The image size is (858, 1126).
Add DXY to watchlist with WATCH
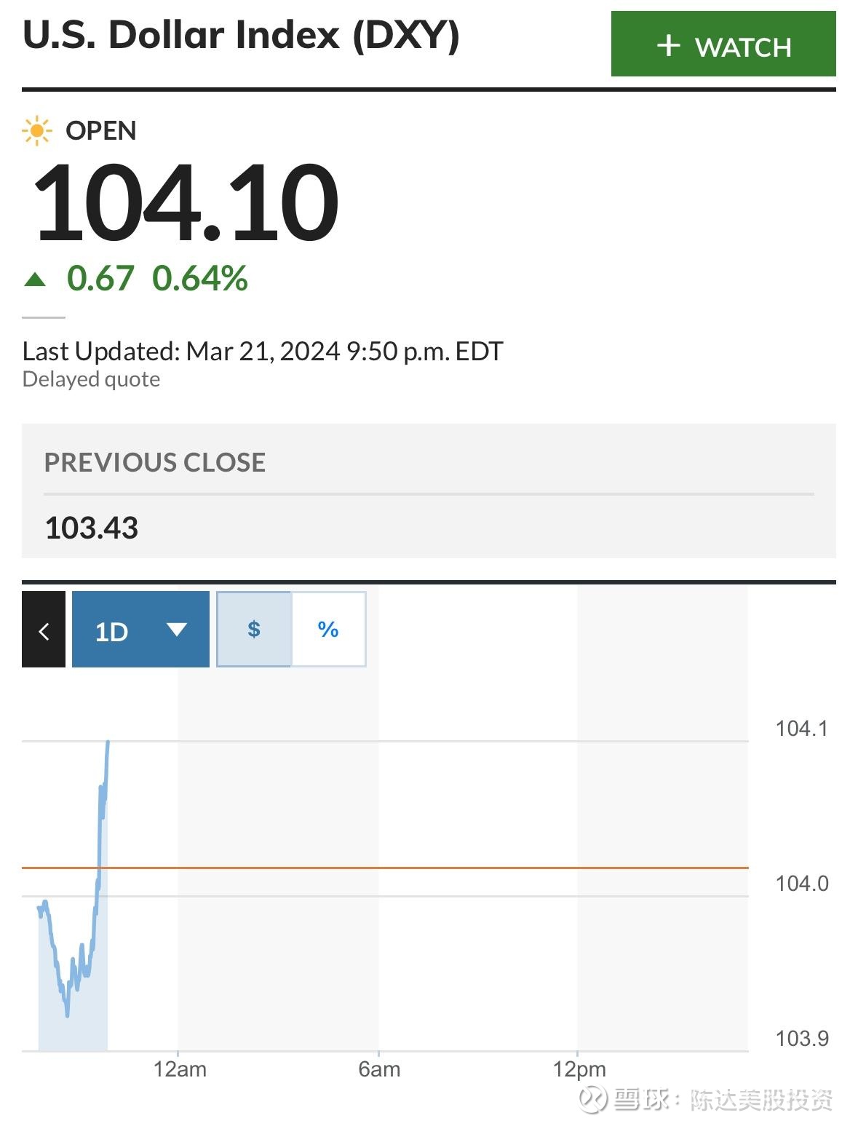point(723,44)
